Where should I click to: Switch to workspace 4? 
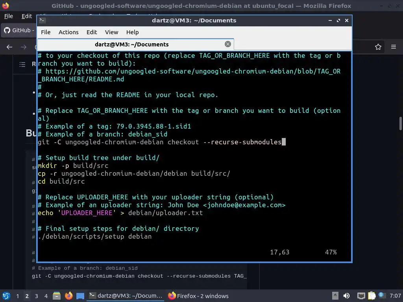pyautogui.click(x=46, y=296)
